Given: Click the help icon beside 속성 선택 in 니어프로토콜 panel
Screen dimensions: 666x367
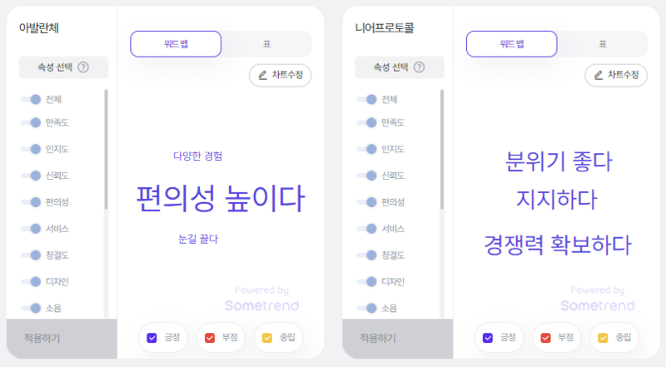Looking at the screenshot, I should pos(419,68).
